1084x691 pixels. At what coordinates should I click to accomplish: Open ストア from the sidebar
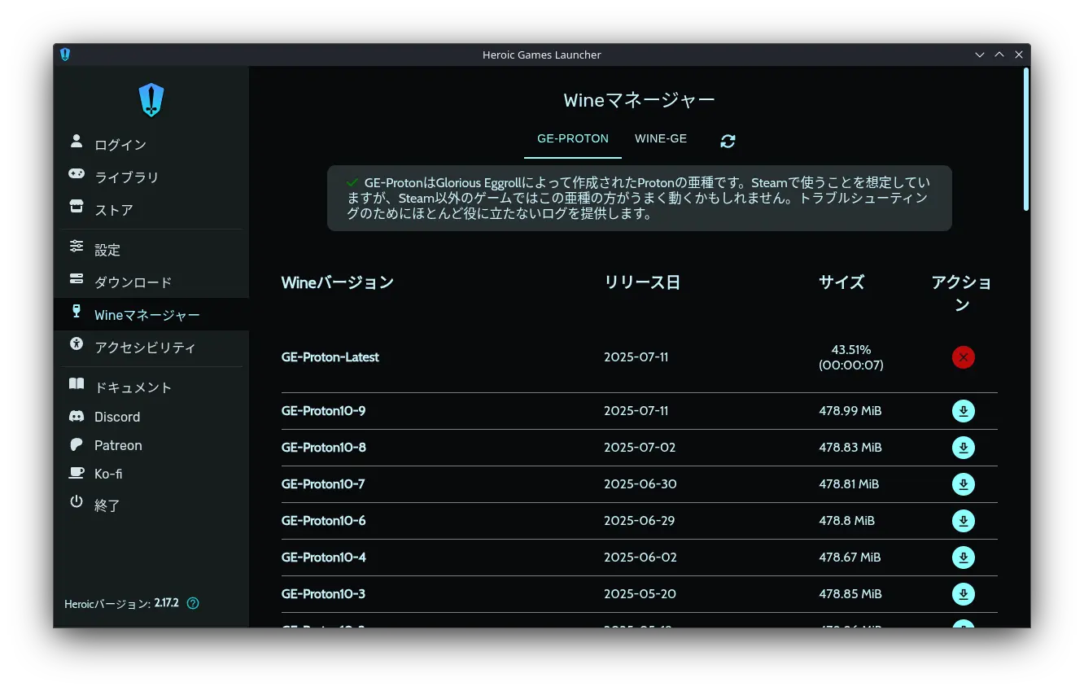click(151, 209)
